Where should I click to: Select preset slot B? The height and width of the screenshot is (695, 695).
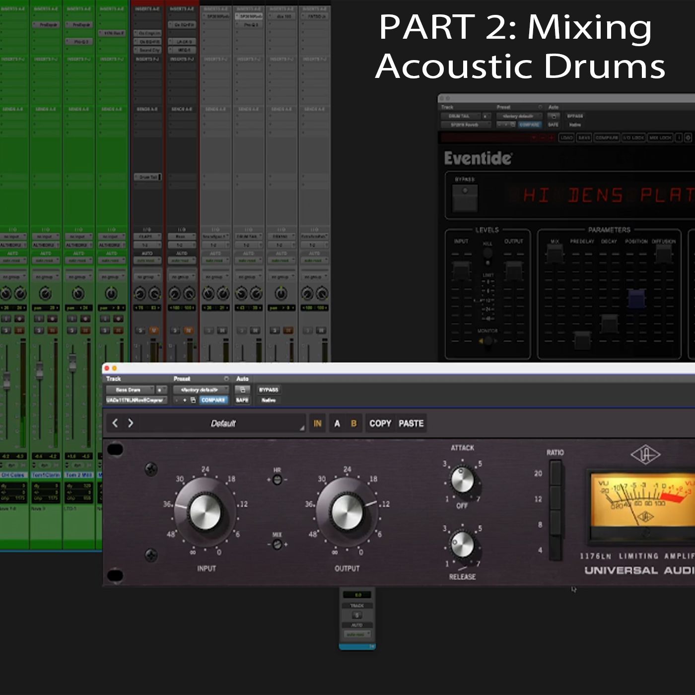(354, 423)
